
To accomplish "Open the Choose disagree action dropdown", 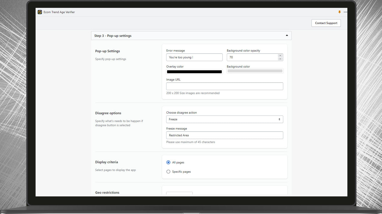I will coord(224,119).
